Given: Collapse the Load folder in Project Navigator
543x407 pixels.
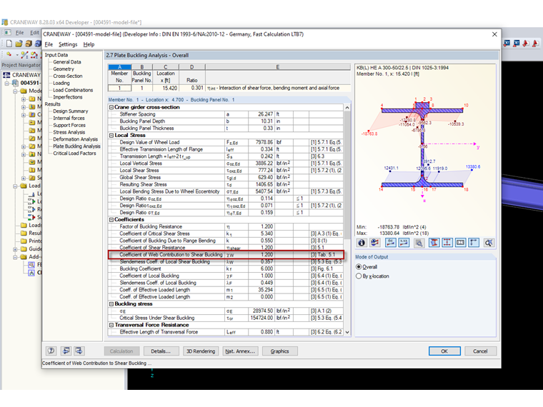Looking at the screenshot, I should click(15, 186).
